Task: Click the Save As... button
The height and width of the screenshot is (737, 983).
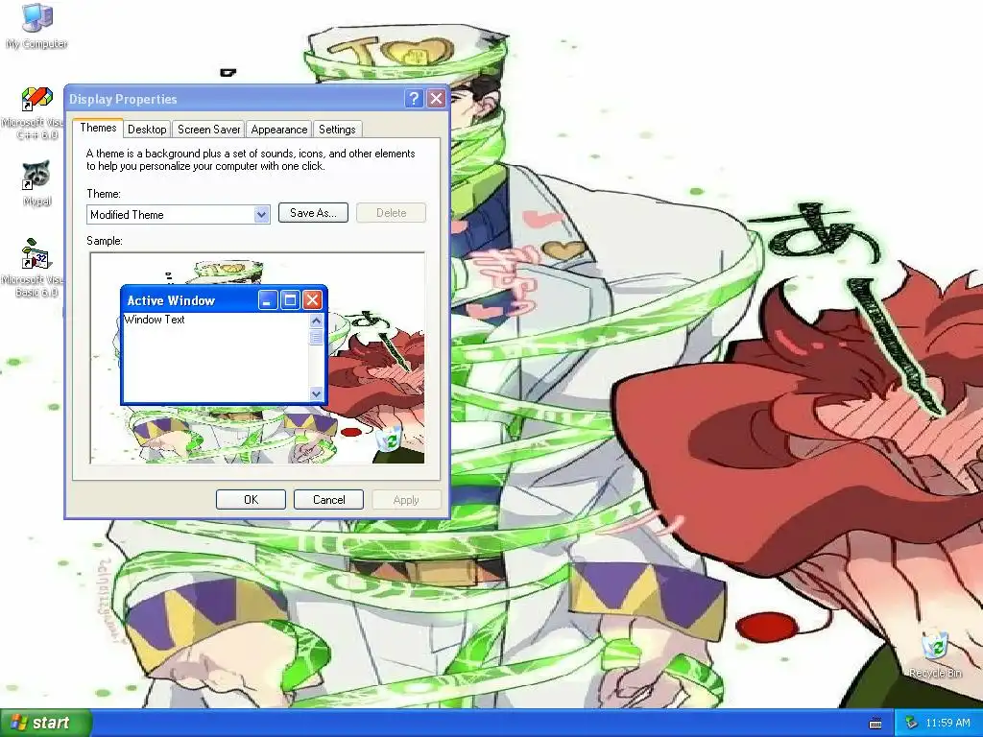Action: (x=313, y=212)
